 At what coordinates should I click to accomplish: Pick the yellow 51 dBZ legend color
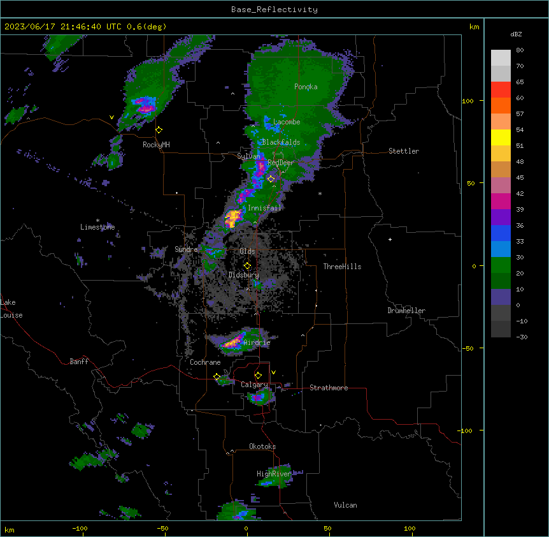[x=501, y=137]
